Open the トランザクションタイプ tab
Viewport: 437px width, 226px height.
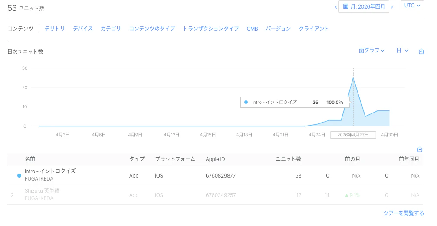pyautogui.click(x=211, y=29)
